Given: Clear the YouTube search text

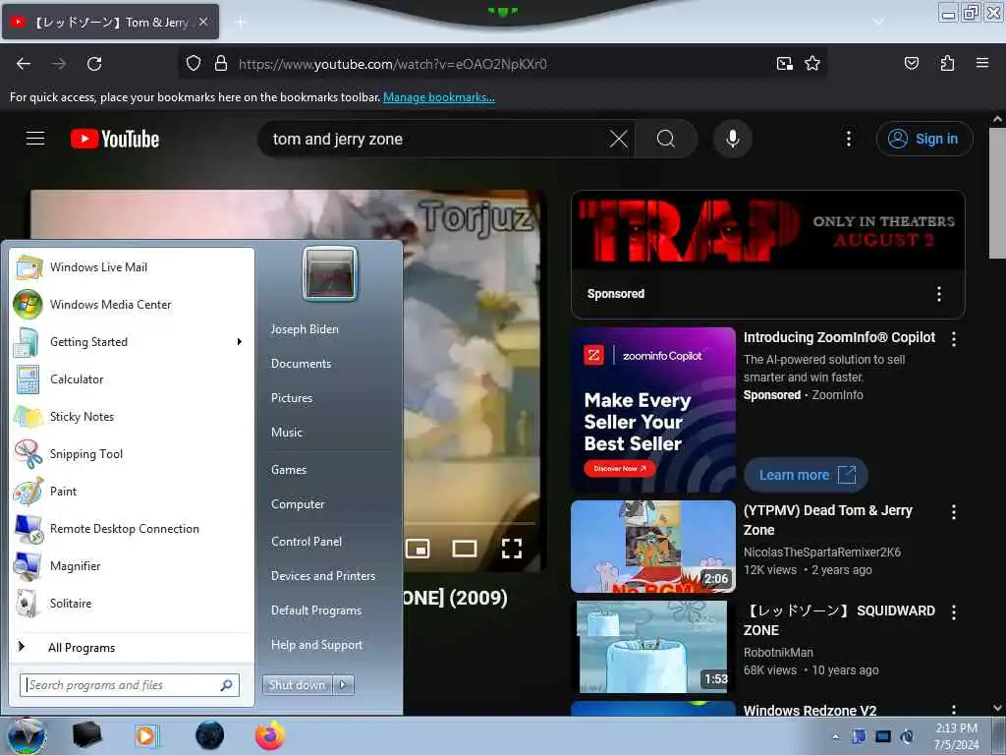Looking at the screenshot, I should click(x=619, y=139).
